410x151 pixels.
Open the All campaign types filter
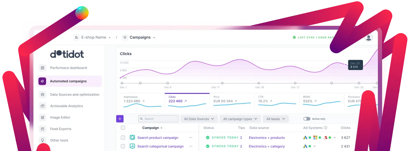pos(240,119)
